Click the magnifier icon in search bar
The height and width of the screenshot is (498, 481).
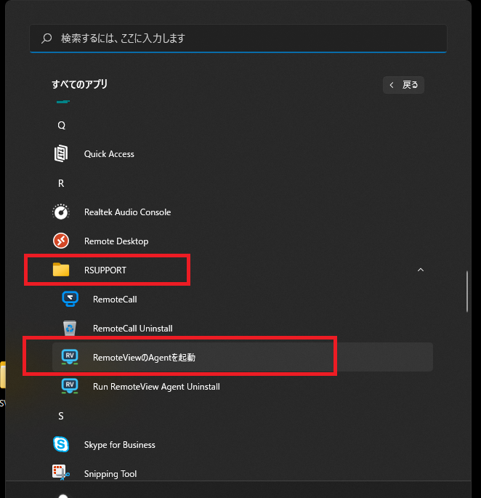click(x=47, y=39)
